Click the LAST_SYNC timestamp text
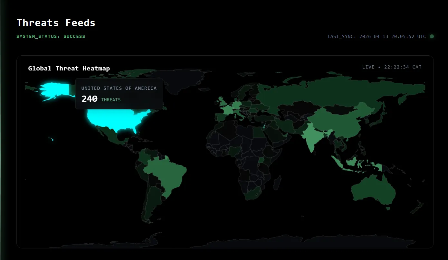This screenshot has height=260, width=448. (x=377, y=36)
